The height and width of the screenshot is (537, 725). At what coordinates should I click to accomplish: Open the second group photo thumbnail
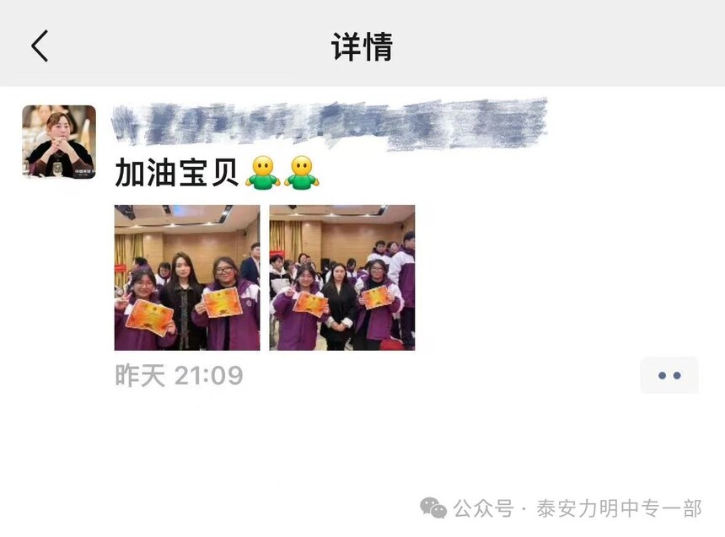pyautogui.click(x=342, y=277)
